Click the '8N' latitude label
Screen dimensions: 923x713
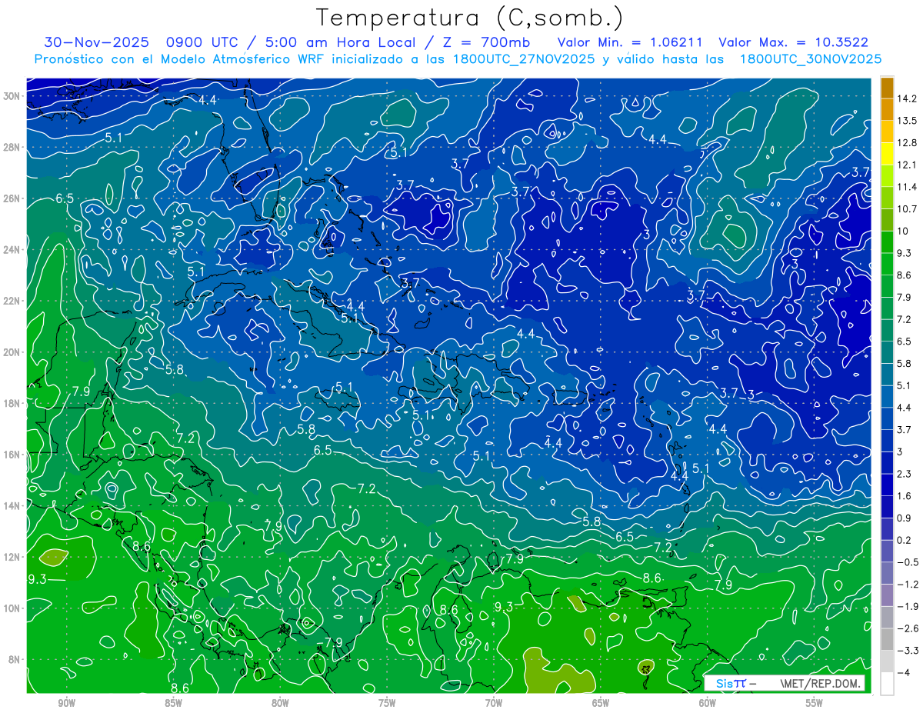(x=14, y=660)
